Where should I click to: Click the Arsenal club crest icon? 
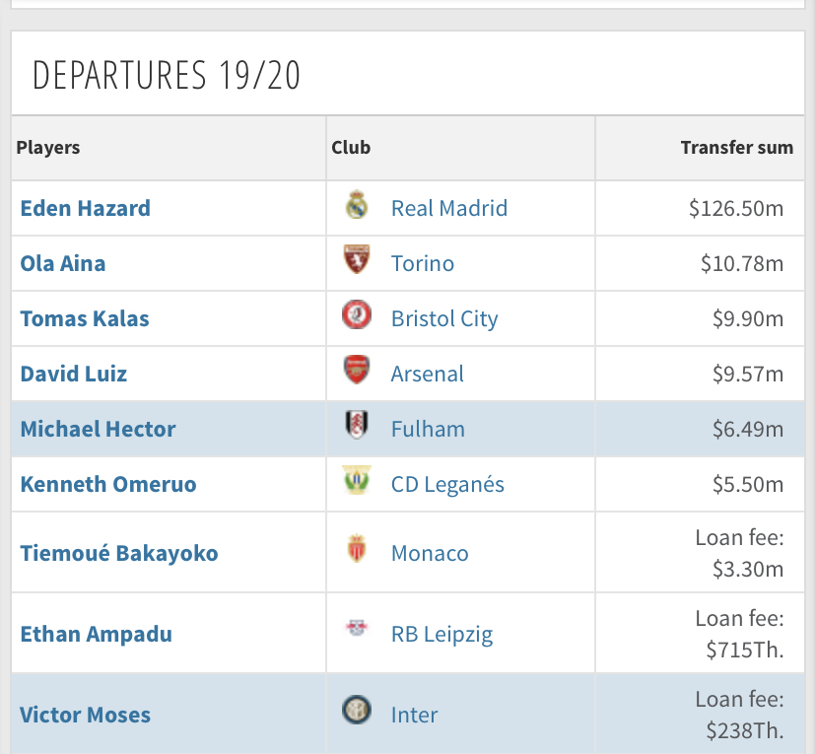356,373
